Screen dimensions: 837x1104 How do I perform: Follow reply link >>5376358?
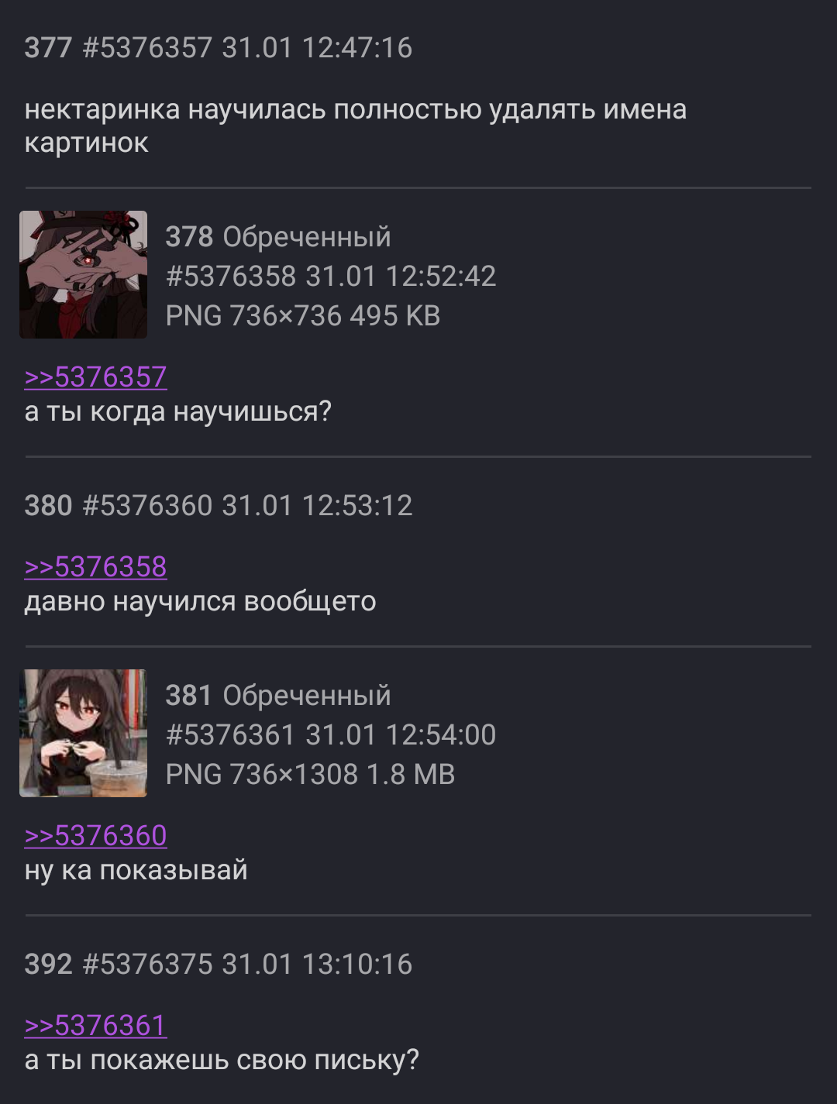95,567
